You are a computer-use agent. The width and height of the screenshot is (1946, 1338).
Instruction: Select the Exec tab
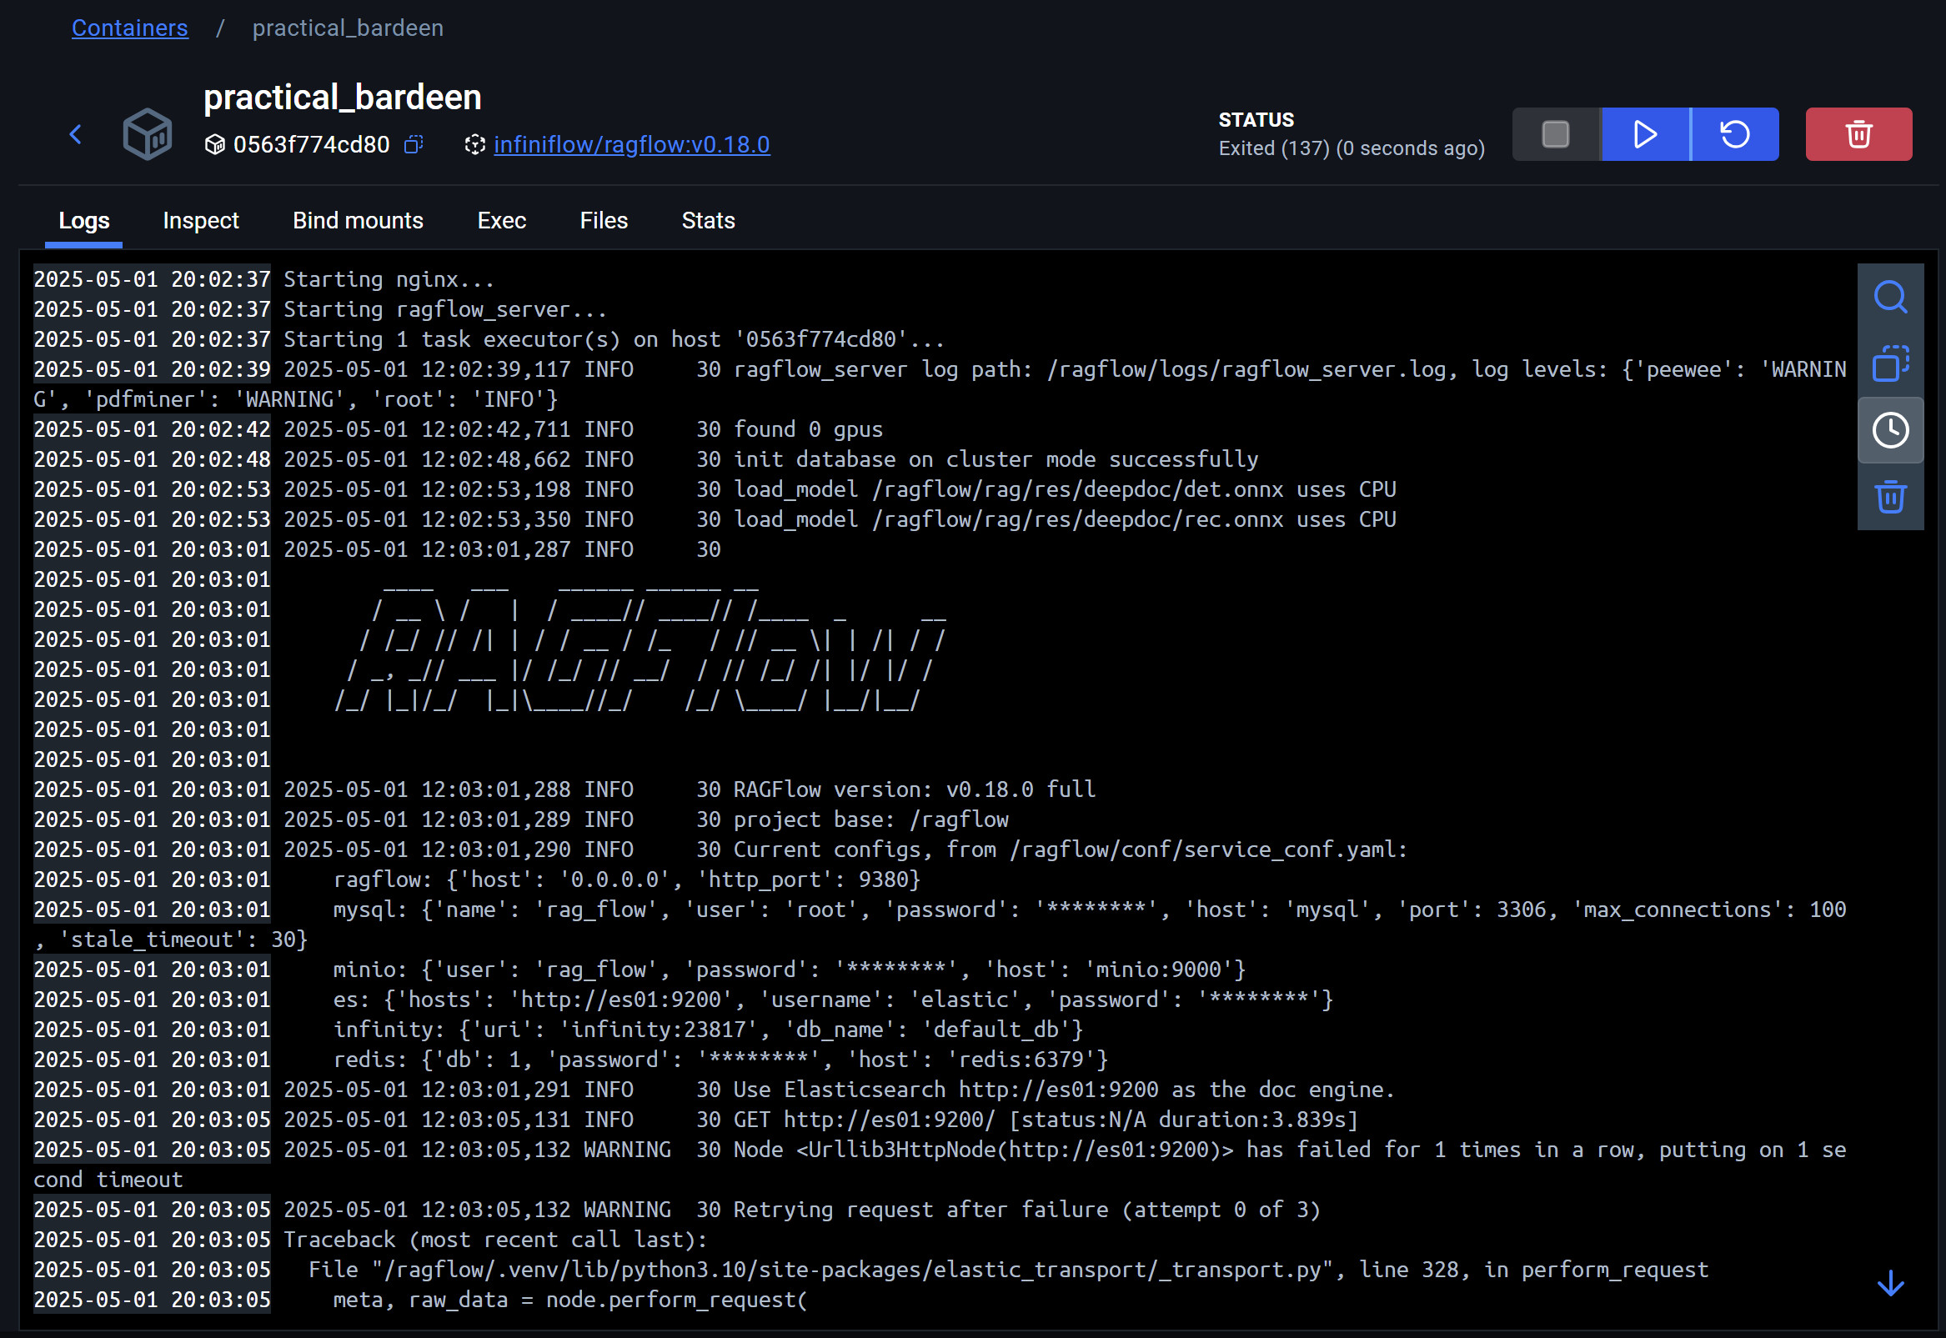[x=501, y=220]
